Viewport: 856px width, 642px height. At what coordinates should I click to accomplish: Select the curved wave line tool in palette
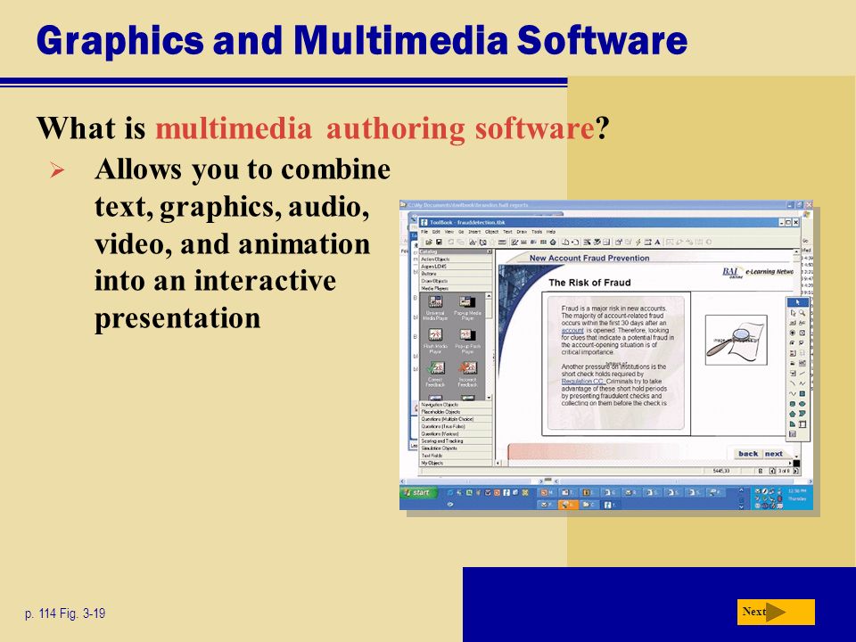pos(792,394)
